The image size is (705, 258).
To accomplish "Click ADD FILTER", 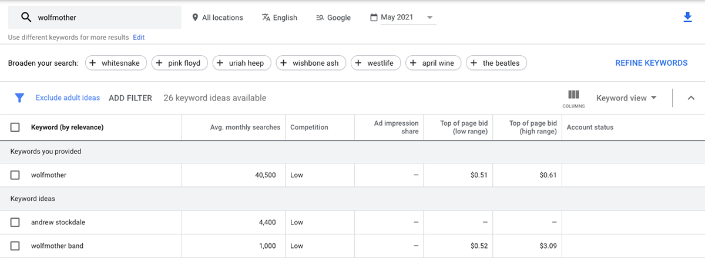I will (130, 98).
